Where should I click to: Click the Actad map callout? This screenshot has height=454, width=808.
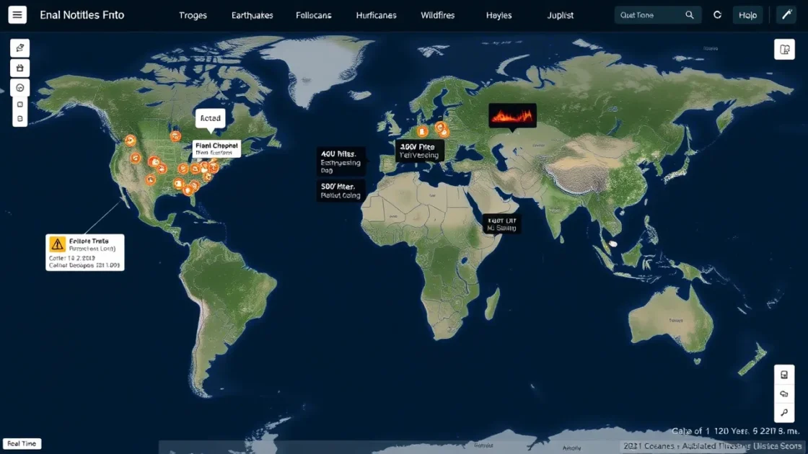pos(210,118)
